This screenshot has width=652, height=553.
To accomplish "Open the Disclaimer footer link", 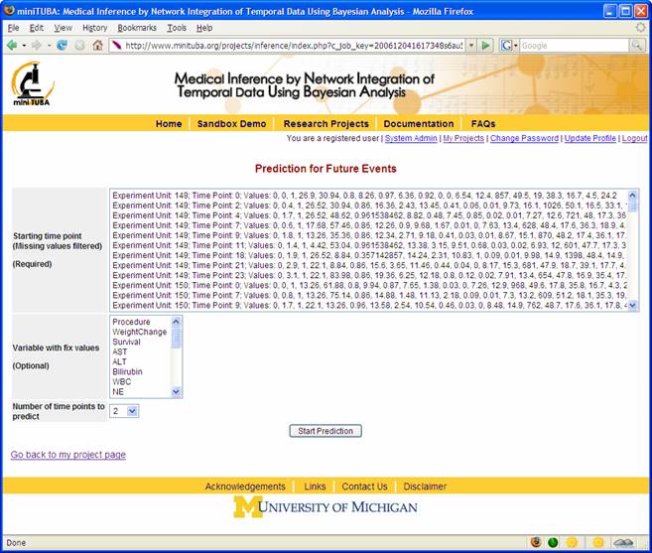I will (425, 486).
